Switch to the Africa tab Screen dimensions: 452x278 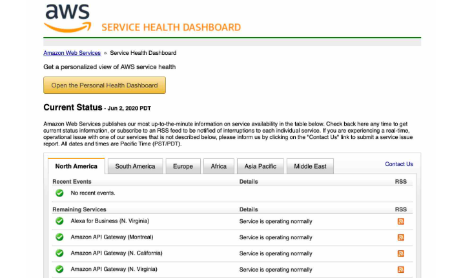[x=219, y=166]
